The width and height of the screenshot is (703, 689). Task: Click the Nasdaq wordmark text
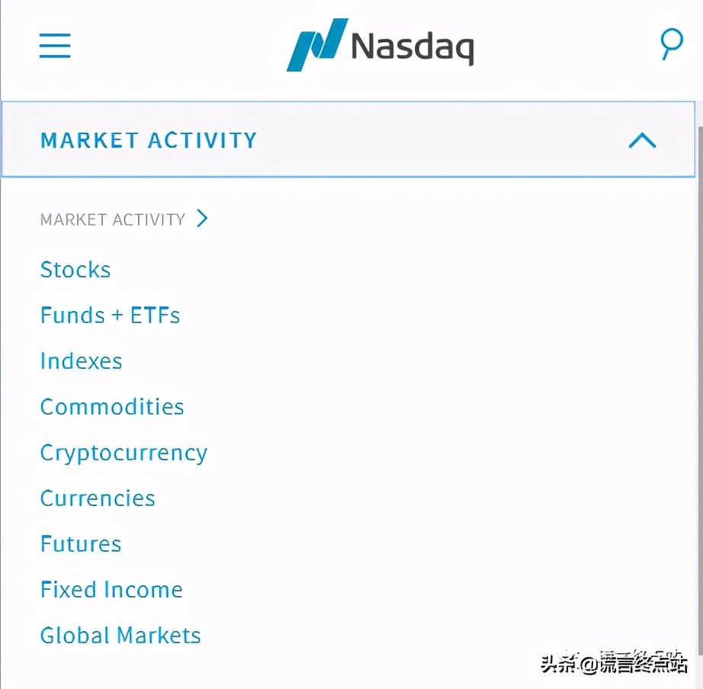point(412,47)
